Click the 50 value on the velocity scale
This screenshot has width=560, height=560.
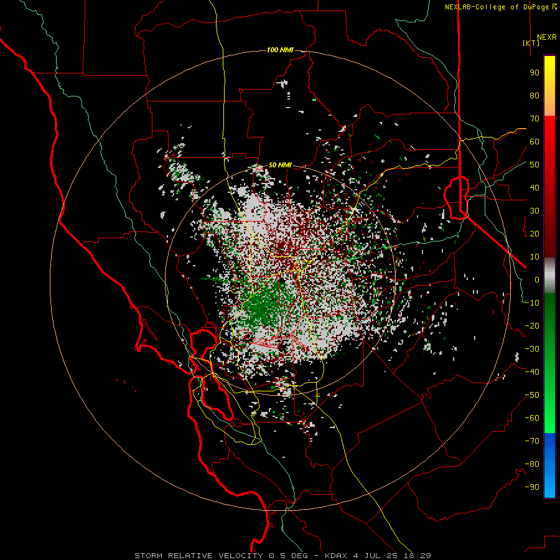tap(534, 165)
